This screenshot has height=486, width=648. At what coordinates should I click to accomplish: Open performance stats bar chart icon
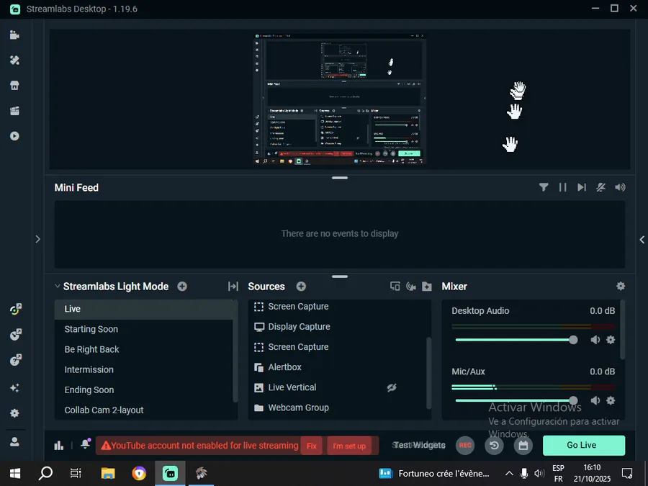[59, 445]
